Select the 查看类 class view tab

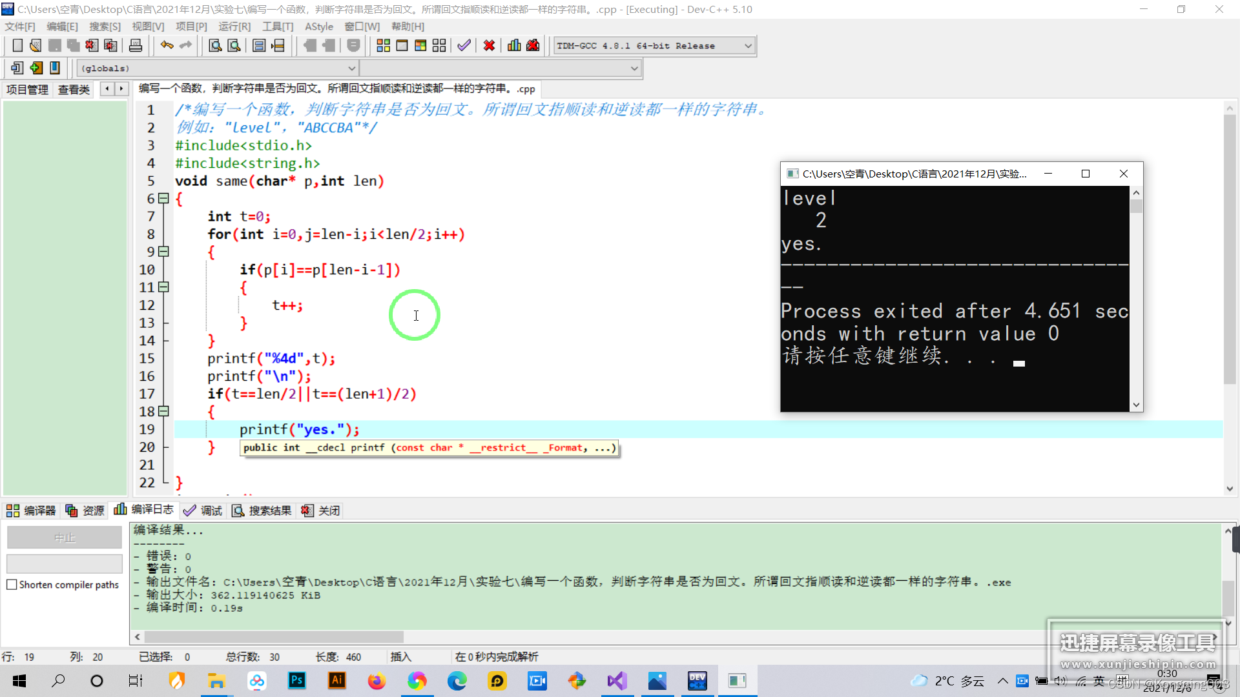pos(74,89)
